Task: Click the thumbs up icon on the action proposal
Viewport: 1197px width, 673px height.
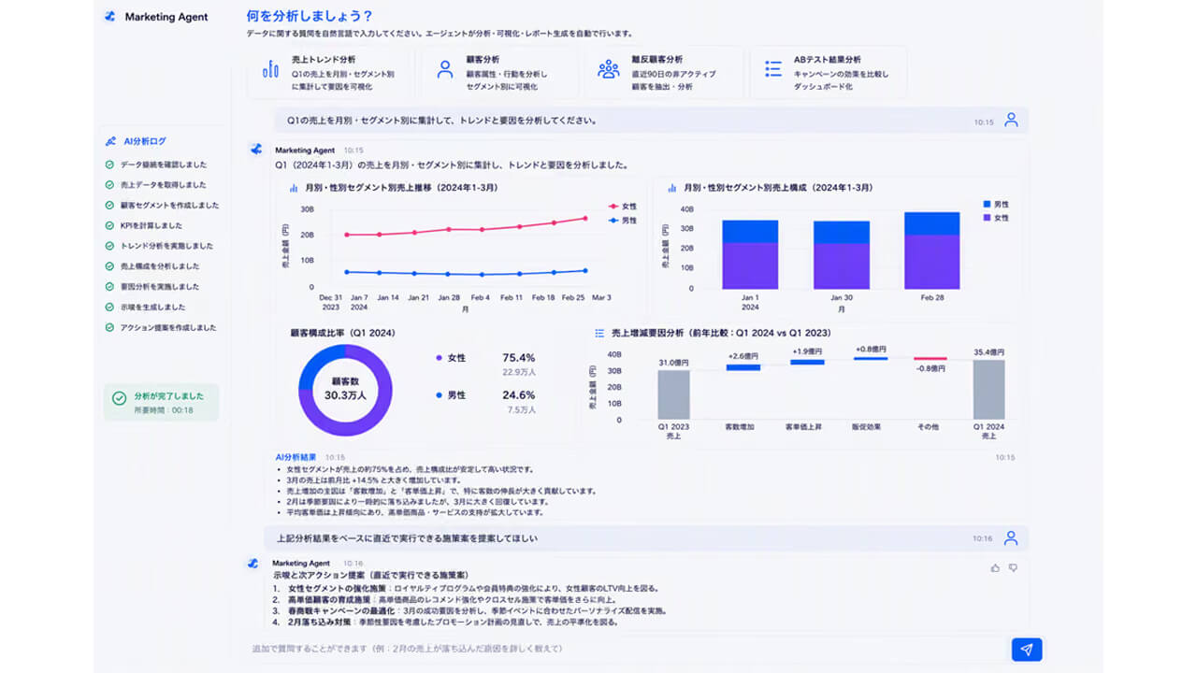Action: 995,567
